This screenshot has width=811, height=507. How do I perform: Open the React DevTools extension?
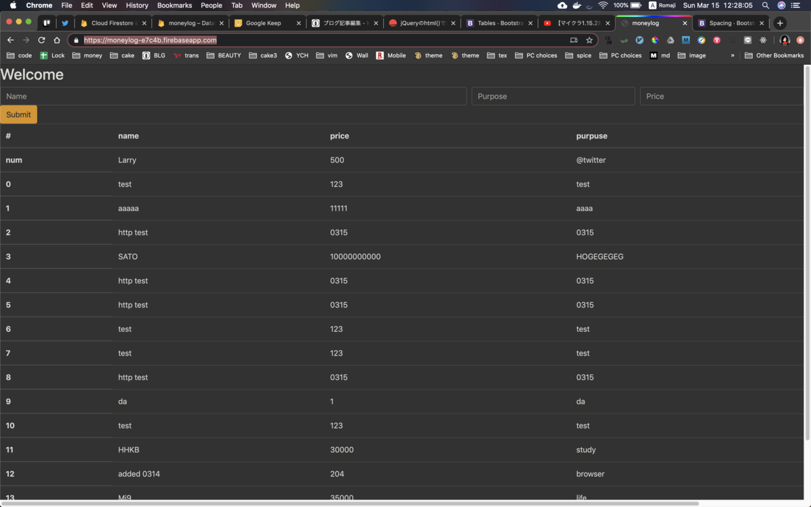click(763, 40)
